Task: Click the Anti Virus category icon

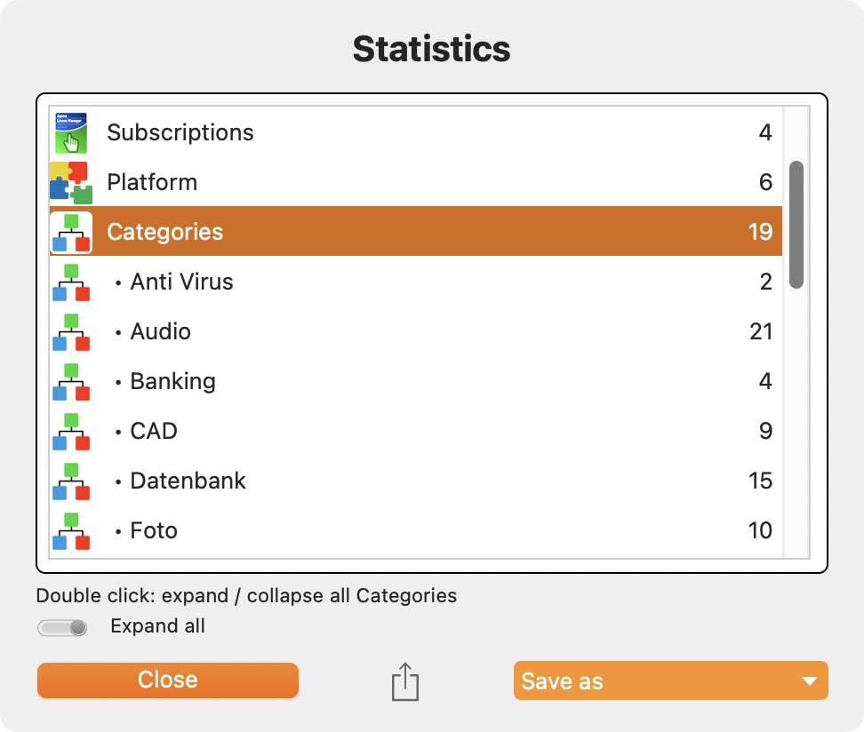Action: tap(71, 282)
